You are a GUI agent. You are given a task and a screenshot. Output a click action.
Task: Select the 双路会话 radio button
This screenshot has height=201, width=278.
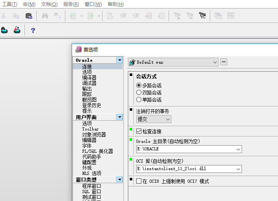coord(139,93)
